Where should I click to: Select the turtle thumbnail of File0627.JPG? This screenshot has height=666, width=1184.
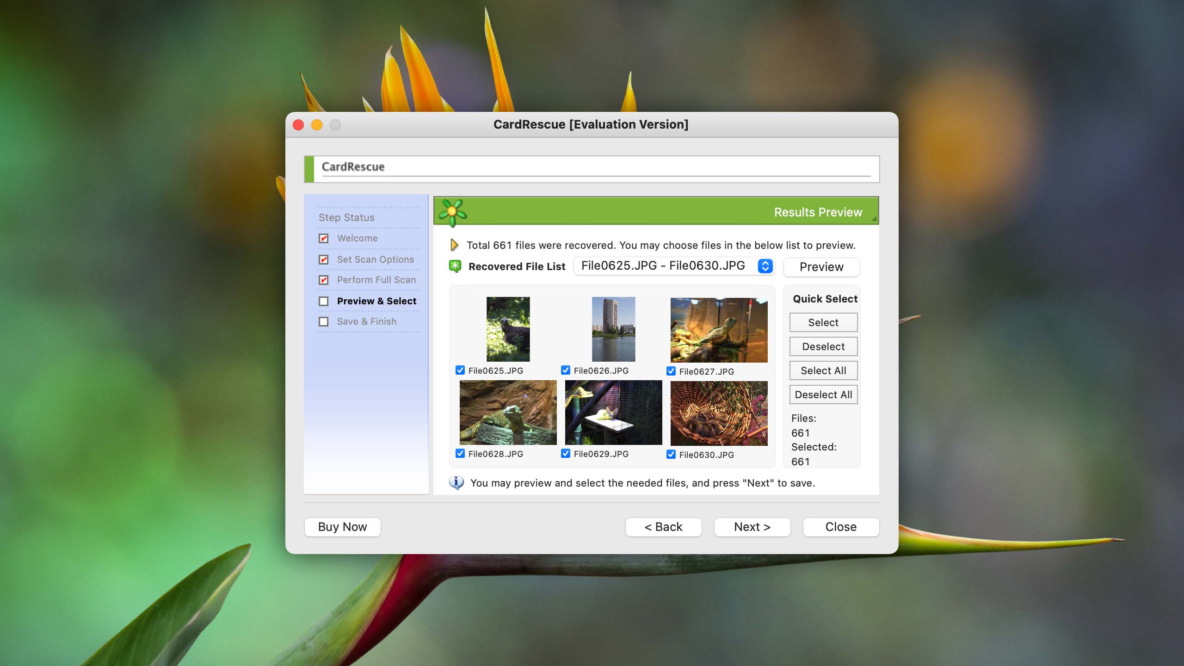[719, 330]
